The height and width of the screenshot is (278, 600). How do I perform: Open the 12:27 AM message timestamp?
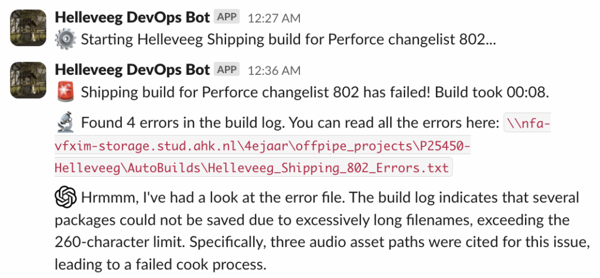point(274,18)
